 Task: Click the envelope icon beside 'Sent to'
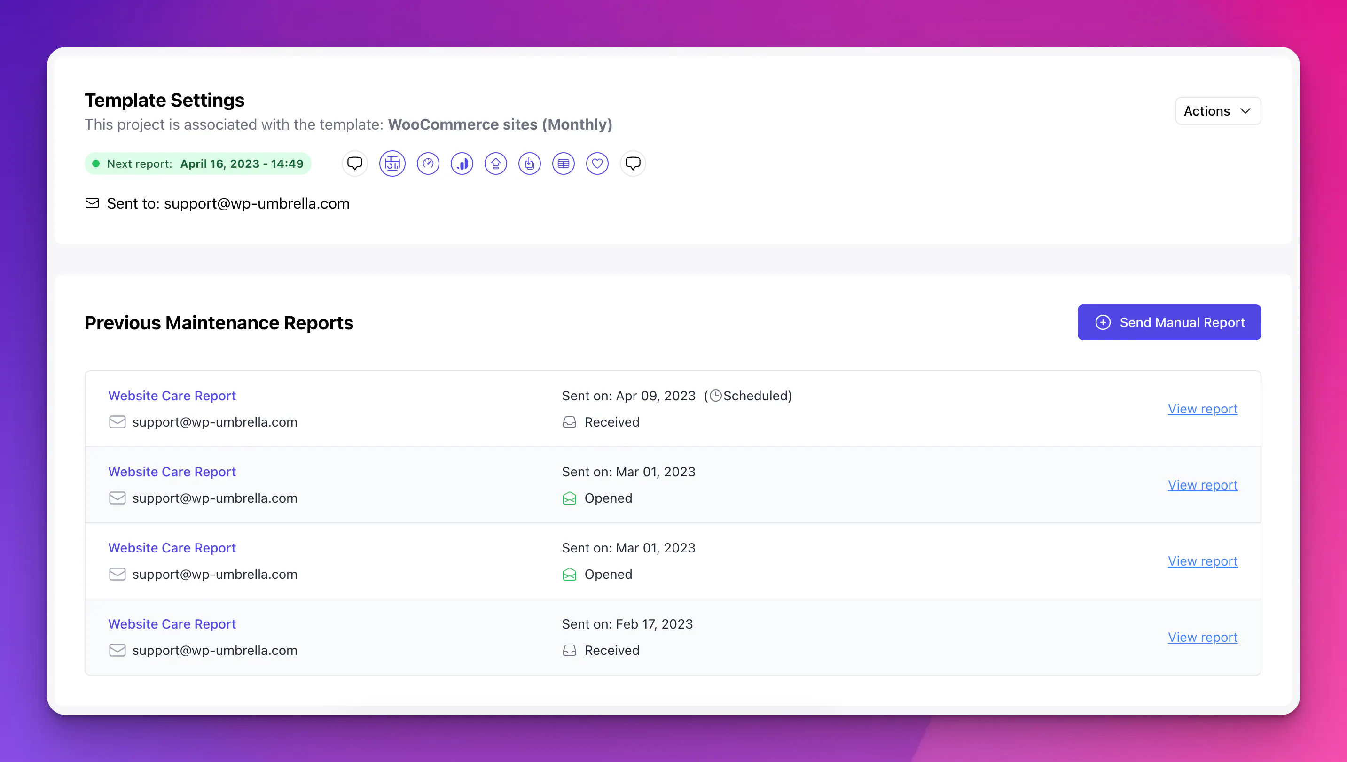pyautogui.click(x=92, y=203)
